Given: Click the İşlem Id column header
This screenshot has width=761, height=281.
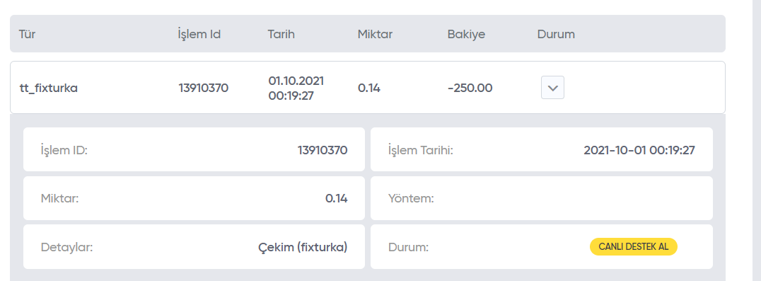Looking at the screenshot, I should (199, 35).
